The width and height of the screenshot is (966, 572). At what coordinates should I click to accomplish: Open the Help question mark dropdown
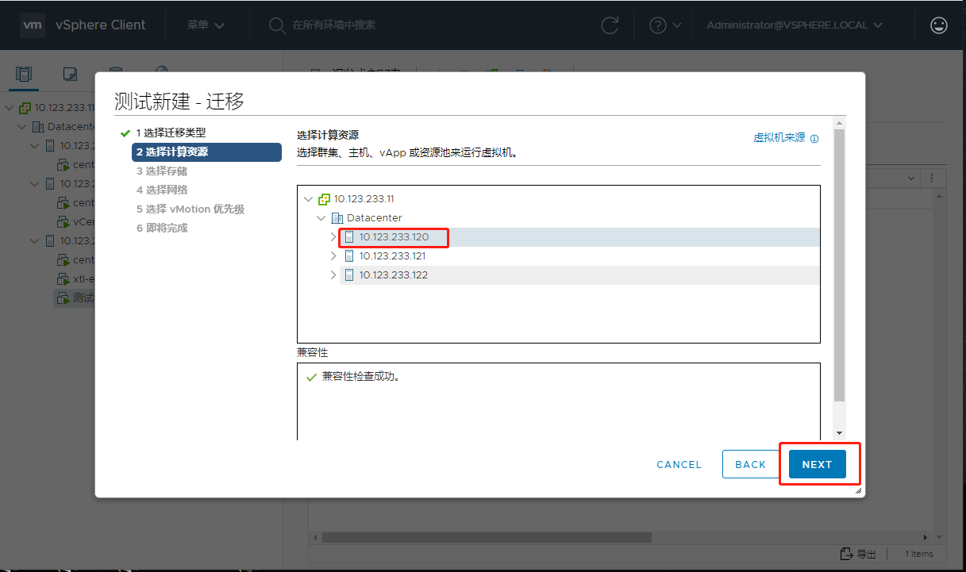[x=664, y=25]
